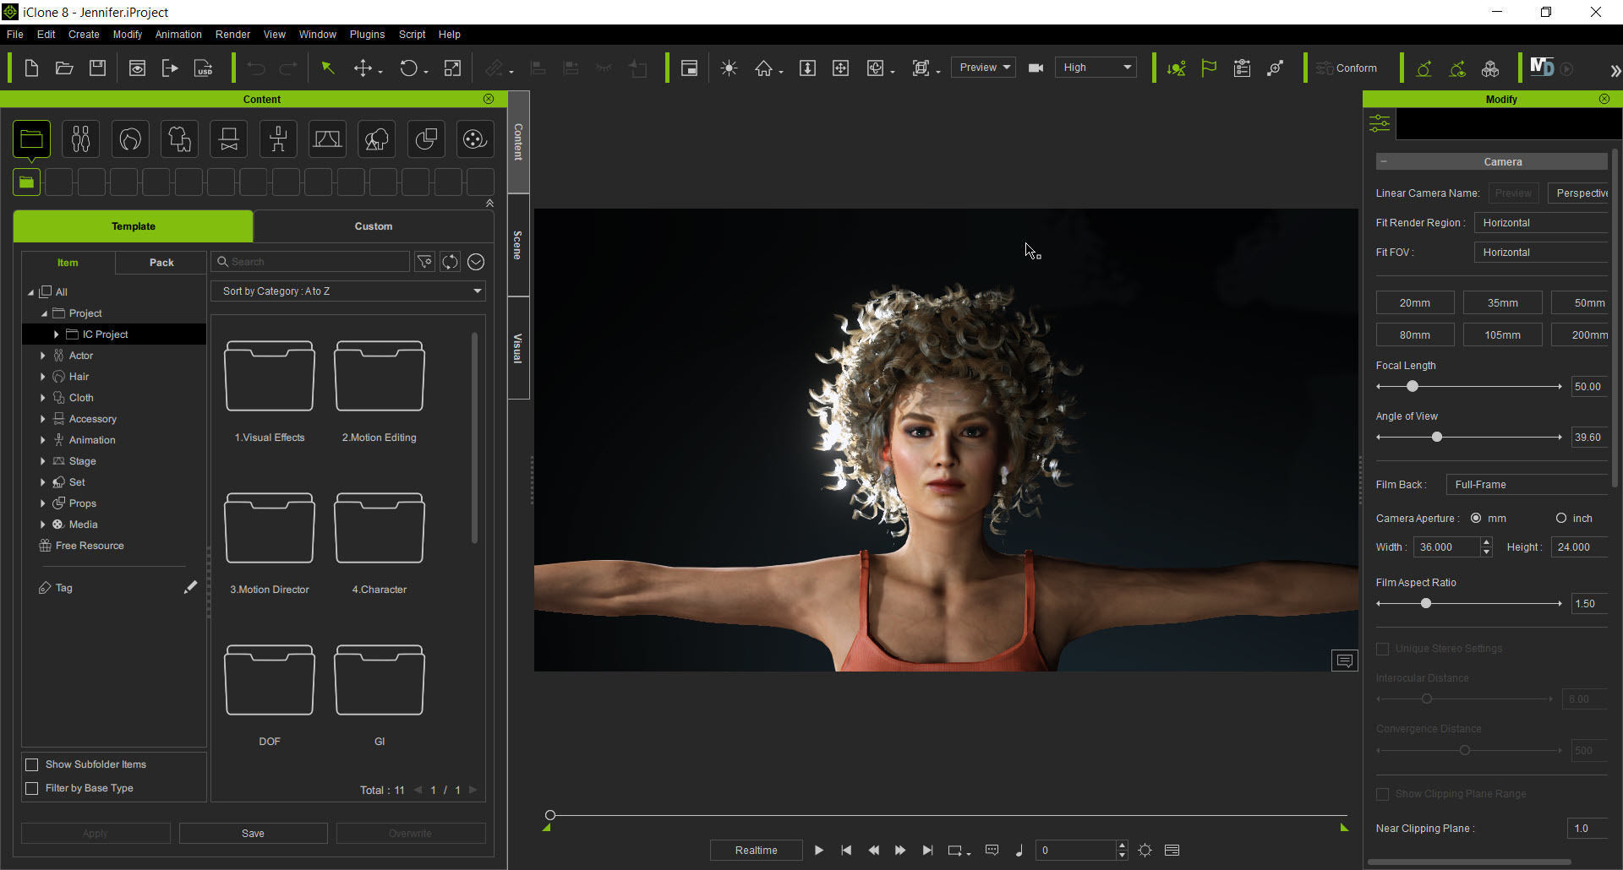Enable Show Subfolder Items checkbox
Image resolution: width=1623 pixels, height=870 pixels.
32,764
